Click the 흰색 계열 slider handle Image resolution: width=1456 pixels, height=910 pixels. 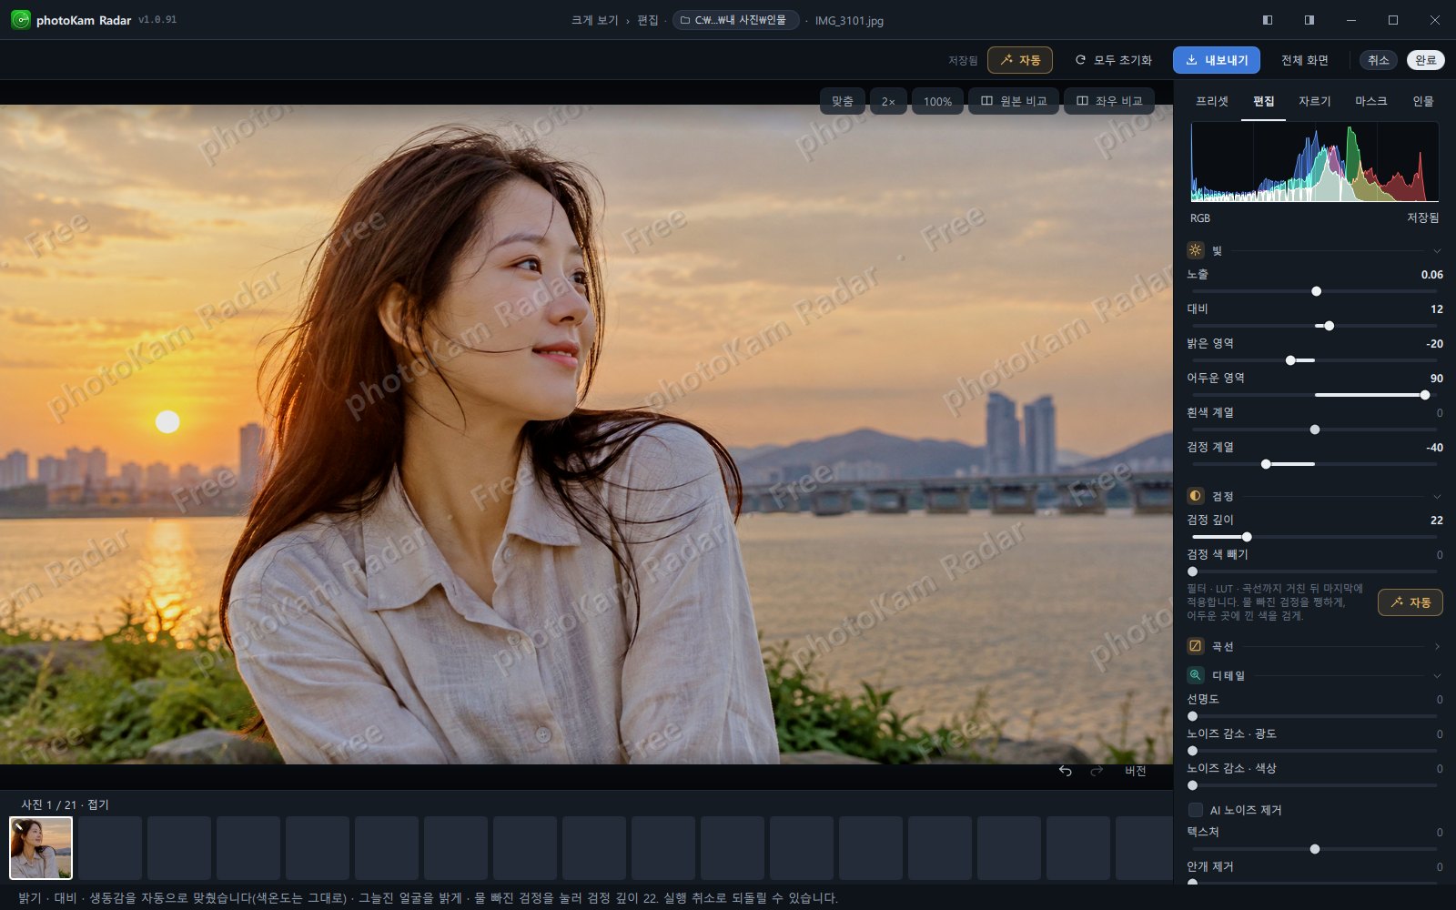point(1315,430)
